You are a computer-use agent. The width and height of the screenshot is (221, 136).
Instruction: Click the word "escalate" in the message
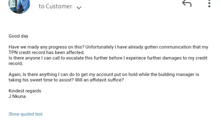[83, 58]
